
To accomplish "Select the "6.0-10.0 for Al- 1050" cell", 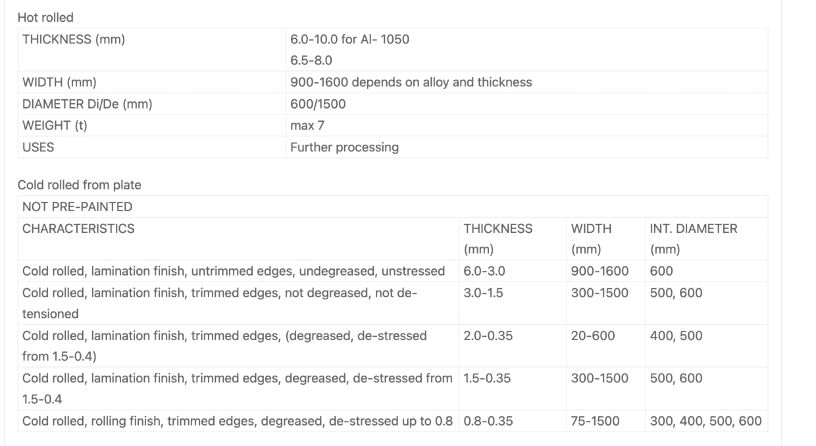I will coord(349,39).
